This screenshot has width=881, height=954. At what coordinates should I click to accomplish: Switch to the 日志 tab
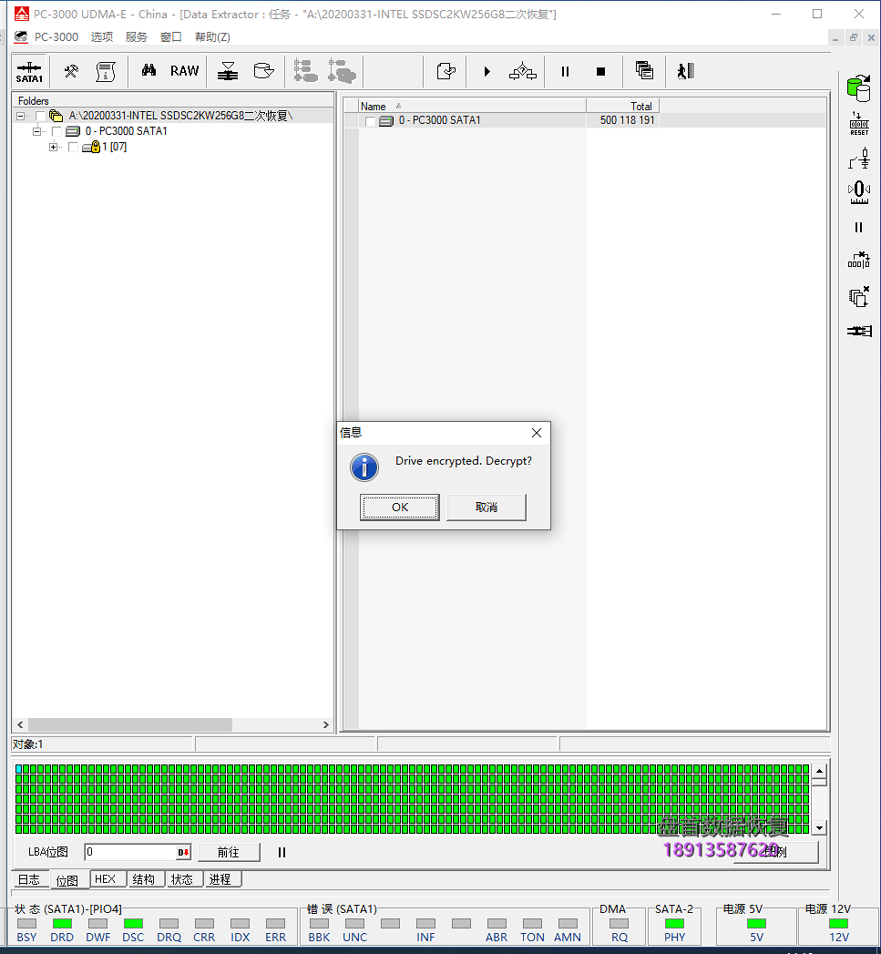(28, 879)
